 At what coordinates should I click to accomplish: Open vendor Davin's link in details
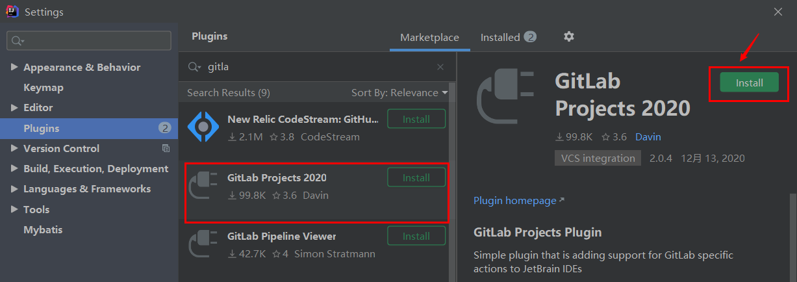(x=648, y=137)
